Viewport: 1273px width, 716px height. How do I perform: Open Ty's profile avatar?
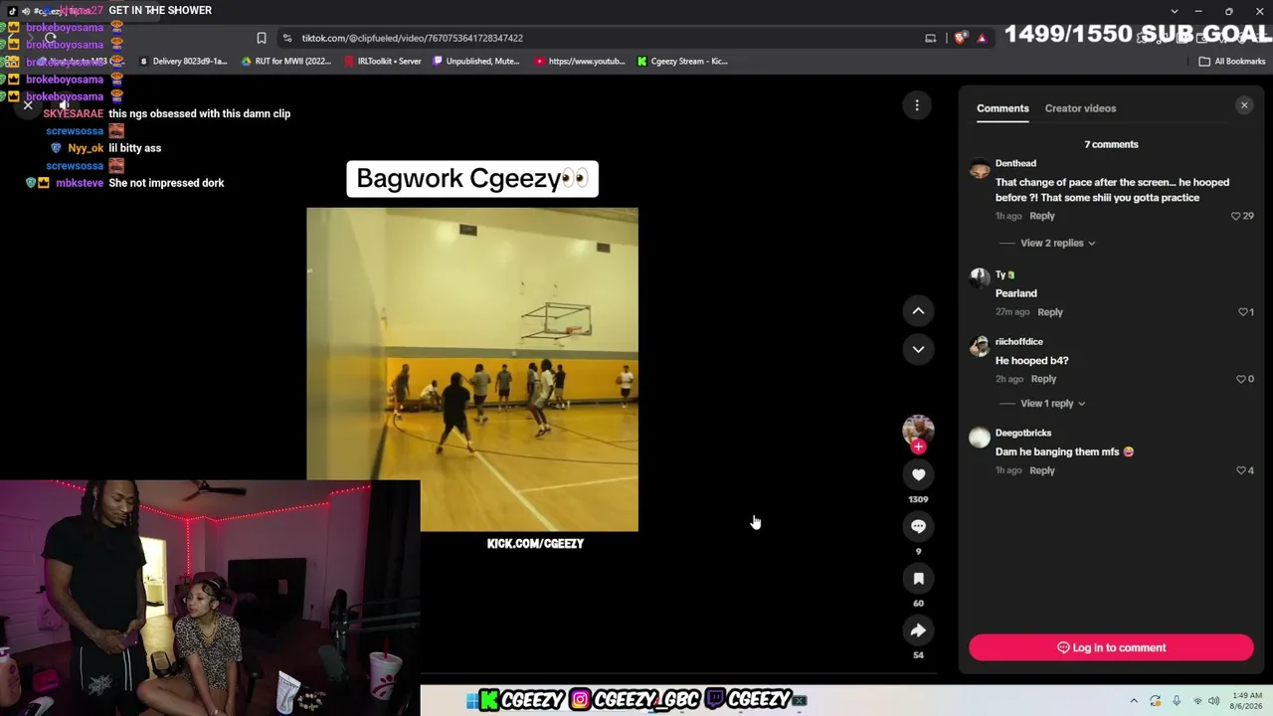[x=980, y=279]
